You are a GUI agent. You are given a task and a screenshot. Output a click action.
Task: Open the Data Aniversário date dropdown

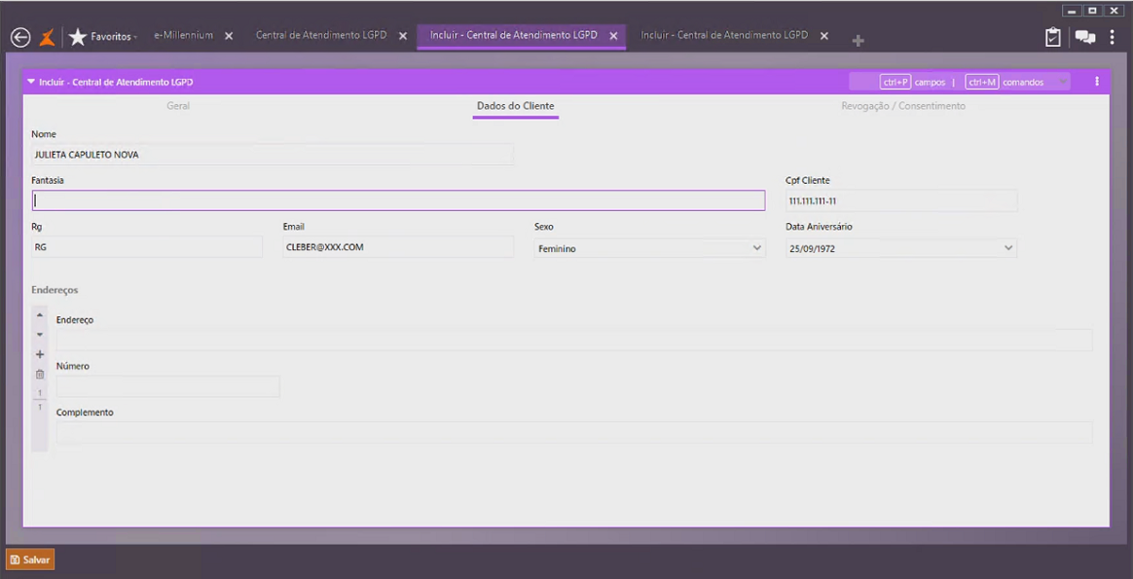pyautogui.click(x=901, y=248)
